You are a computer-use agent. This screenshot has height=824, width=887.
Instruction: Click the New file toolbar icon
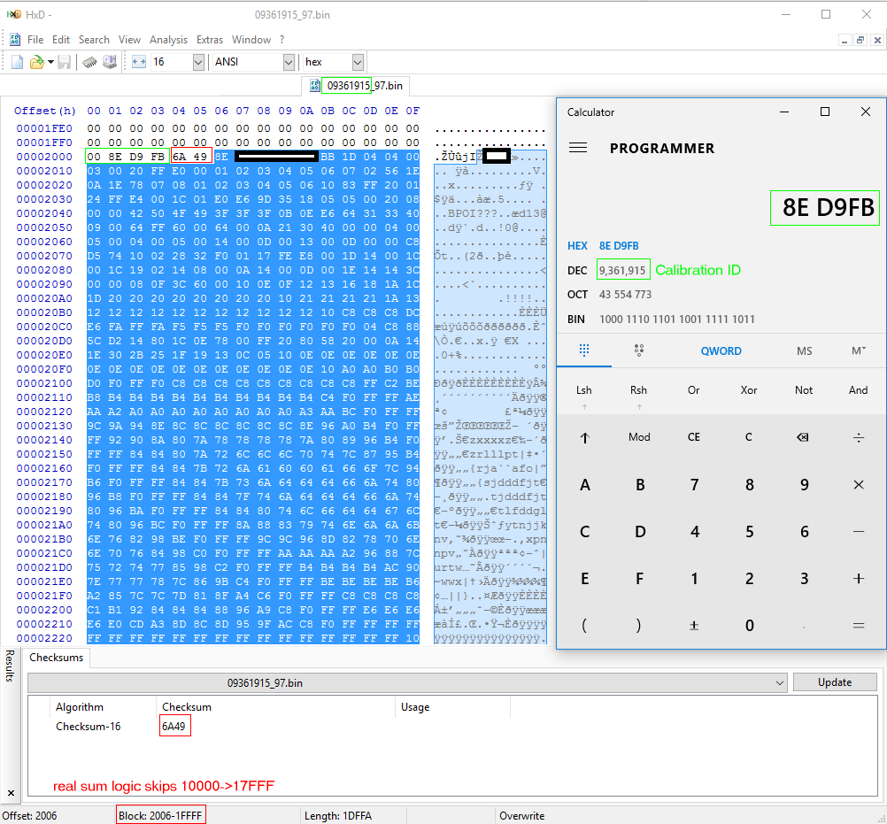coord(17,62)
